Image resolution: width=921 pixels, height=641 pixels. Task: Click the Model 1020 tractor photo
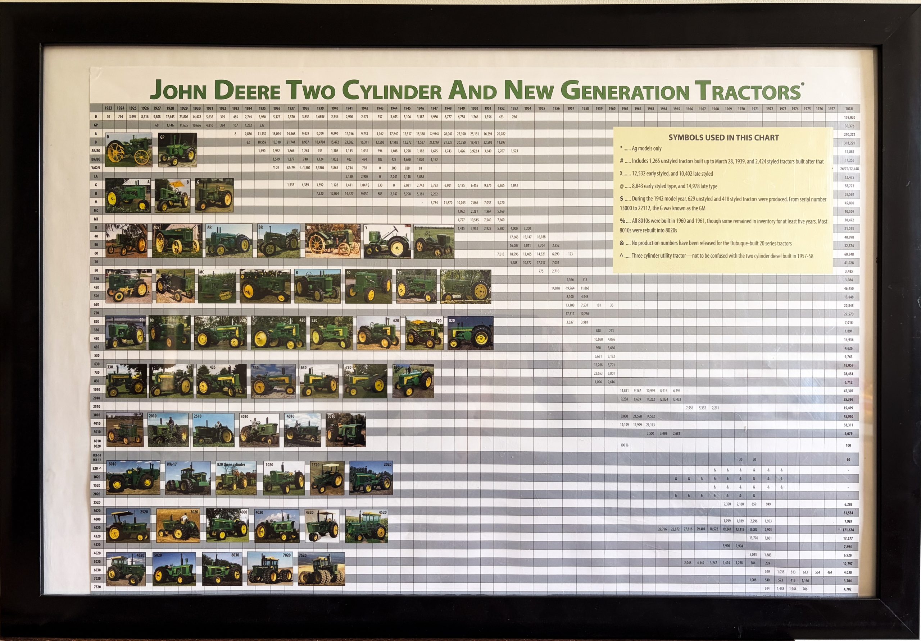(x=284, y=478)
